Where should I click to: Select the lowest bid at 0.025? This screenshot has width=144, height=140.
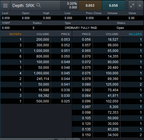coord(36,101)
